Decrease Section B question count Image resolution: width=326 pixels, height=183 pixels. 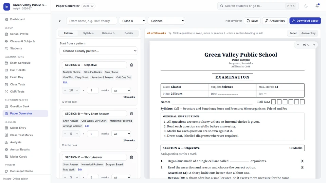(x=65, y=134)
